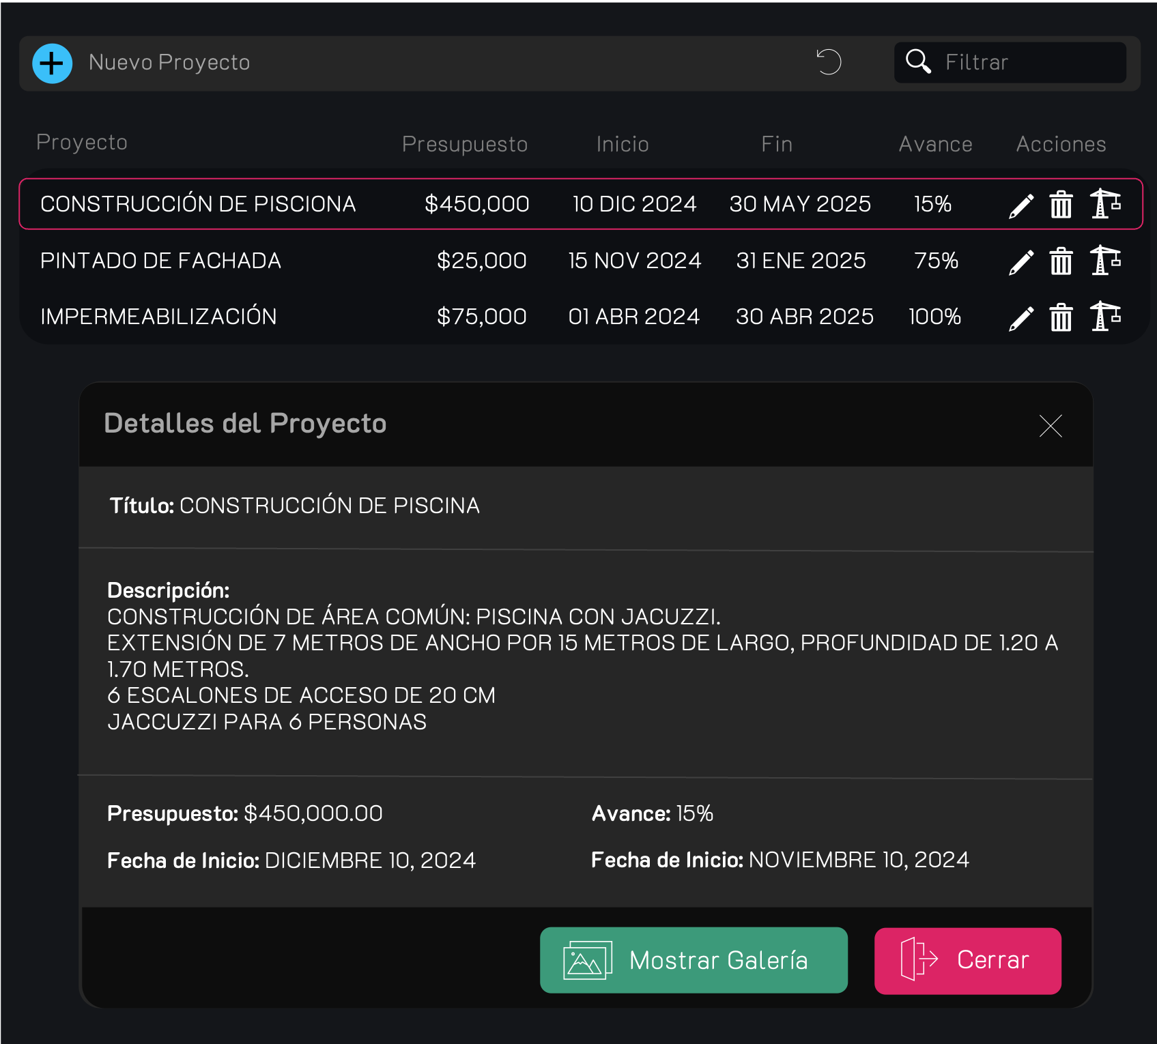Click the refresh arrow icon
Image resolution: width=1157 pixels, height=1044 pixels.
click(x=829, y=62)
